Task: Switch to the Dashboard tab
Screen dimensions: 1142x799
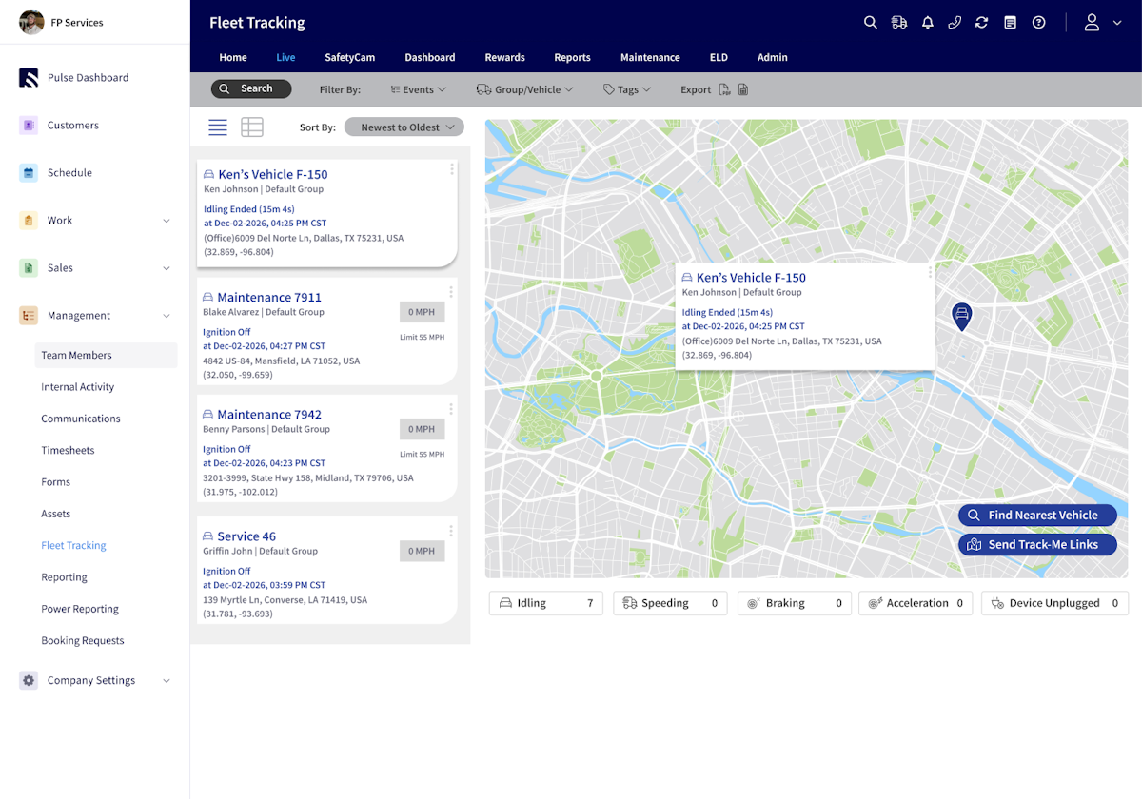Action: click(429, 57)
